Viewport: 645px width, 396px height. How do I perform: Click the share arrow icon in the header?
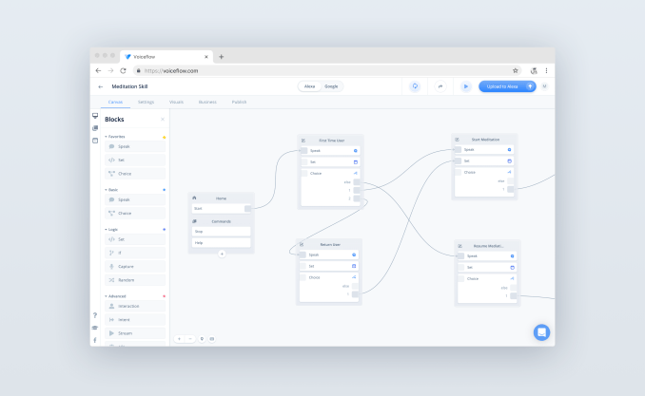pos(440,86)
